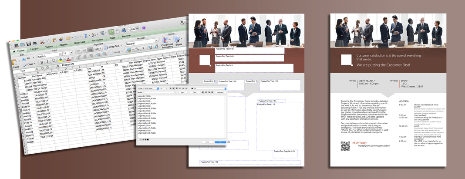This screenshot has width=465, height=179.
Task: Click the AutoSum sigma icon
Action: [x=86, y=35]
